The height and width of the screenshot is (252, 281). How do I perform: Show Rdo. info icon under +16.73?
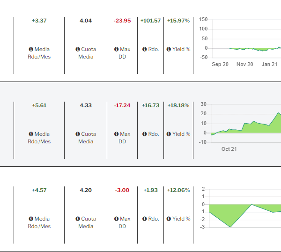[x=145, y=134]
